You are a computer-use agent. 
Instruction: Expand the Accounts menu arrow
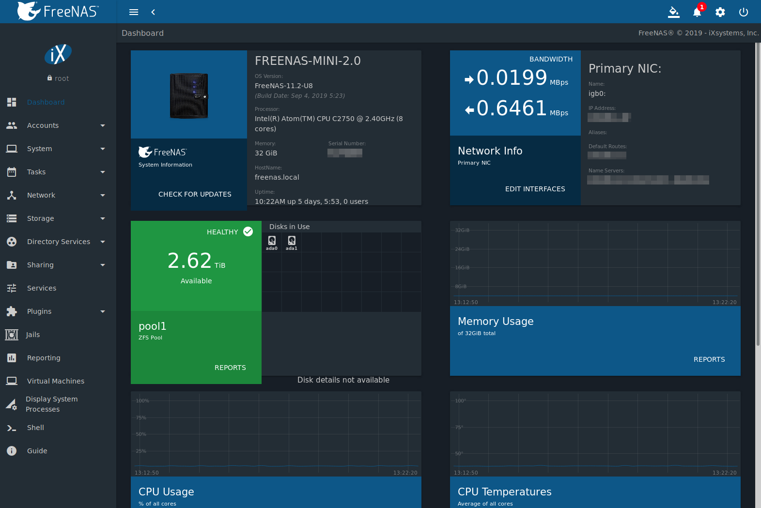(103, 125)
